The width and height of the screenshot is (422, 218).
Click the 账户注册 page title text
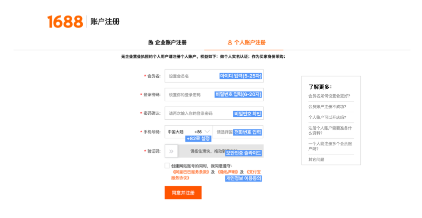tap(105, 22)
